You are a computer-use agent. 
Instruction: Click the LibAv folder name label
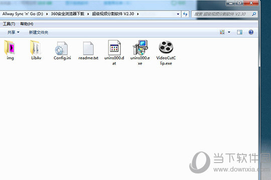[36, 58]
